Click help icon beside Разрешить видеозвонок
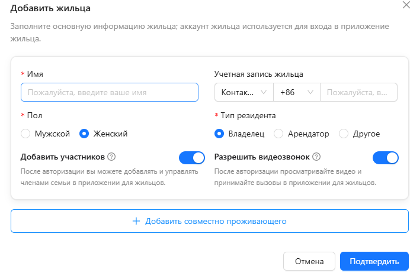This screenshot has height=273, width=410. (x=316, y=157)
